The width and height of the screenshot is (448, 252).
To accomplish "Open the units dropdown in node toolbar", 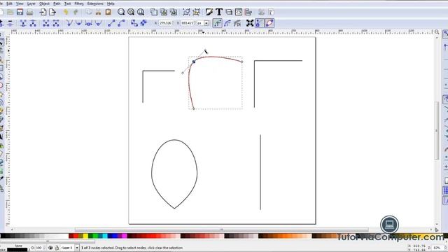I will (206, 23).
